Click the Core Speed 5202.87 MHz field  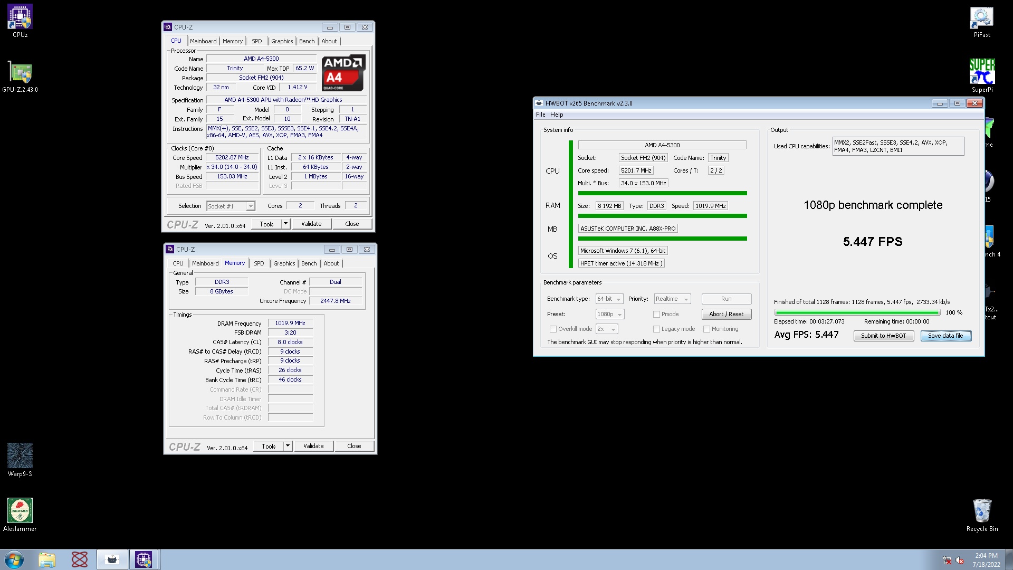(232, 157)
